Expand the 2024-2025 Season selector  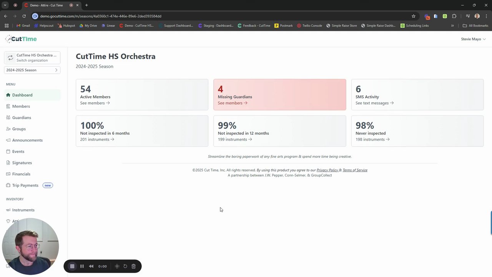click(32, 70)
